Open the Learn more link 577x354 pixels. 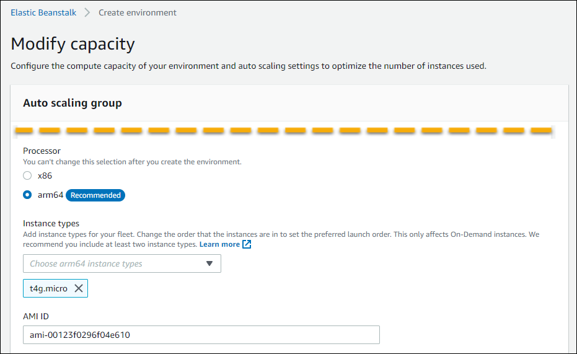coord(219,244)
